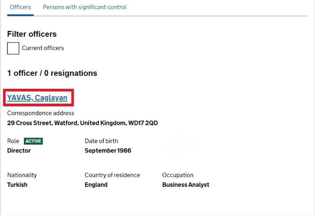315x215 pixels.
Task: Select the Turkish nationality value
Action: pos(17,185)
